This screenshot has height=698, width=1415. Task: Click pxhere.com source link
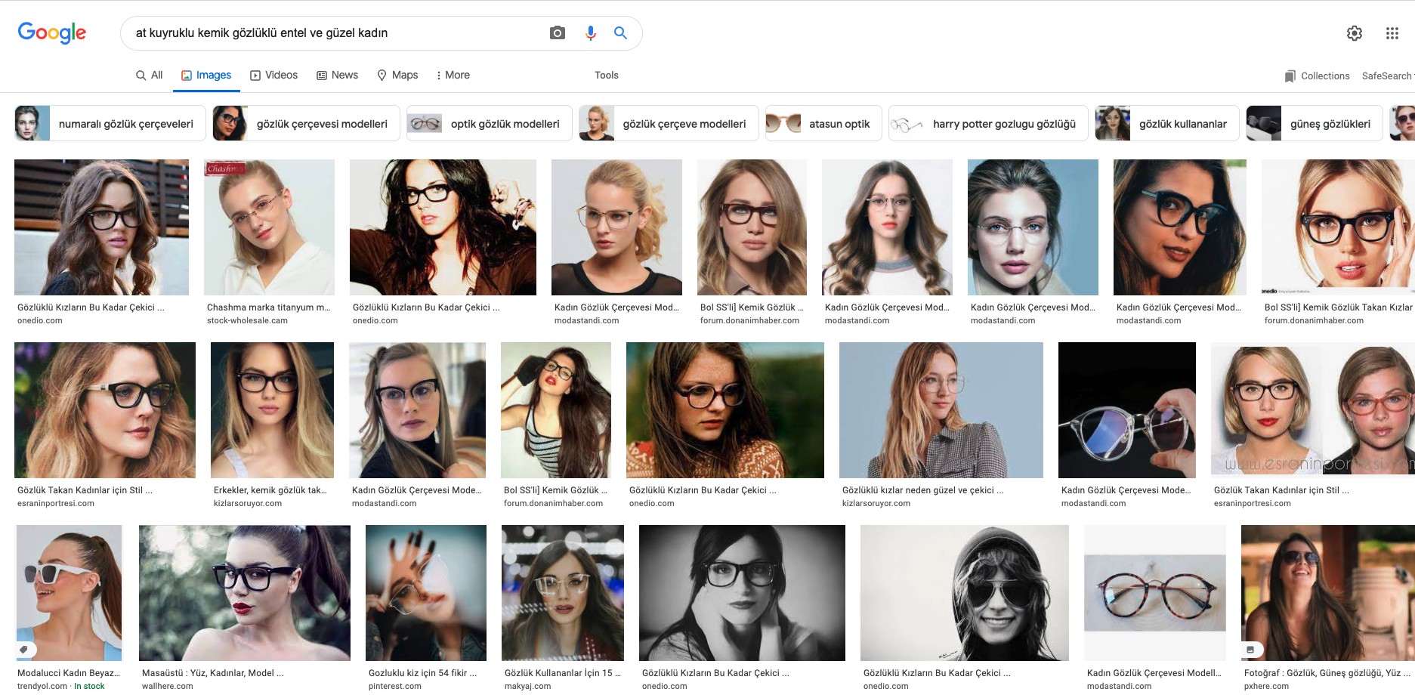(x=1267, y=686)
